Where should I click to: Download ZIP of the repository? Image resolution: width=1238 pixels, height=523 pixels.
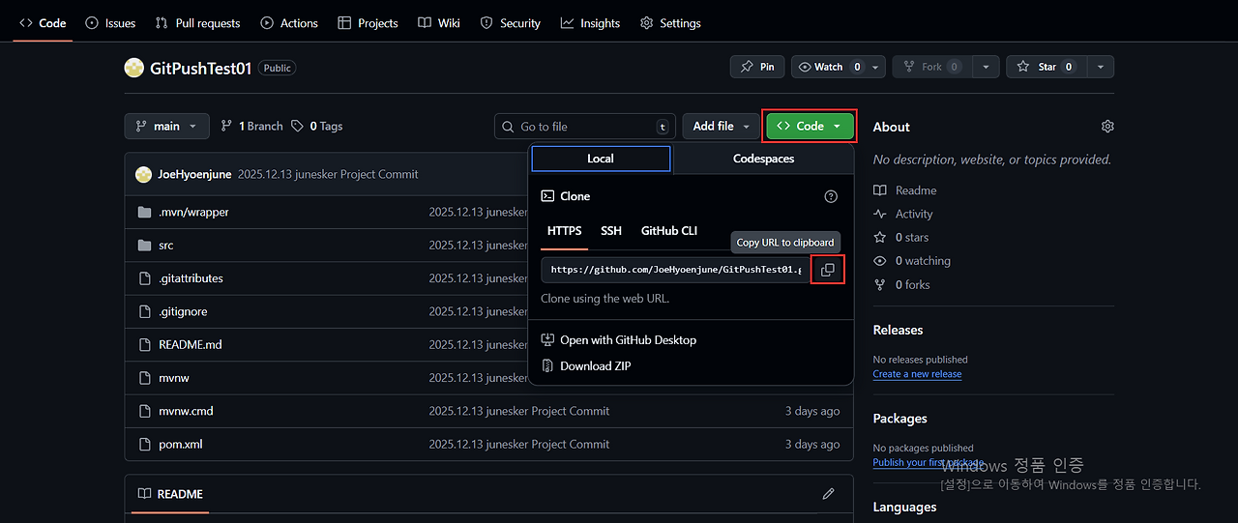point(586,366)
